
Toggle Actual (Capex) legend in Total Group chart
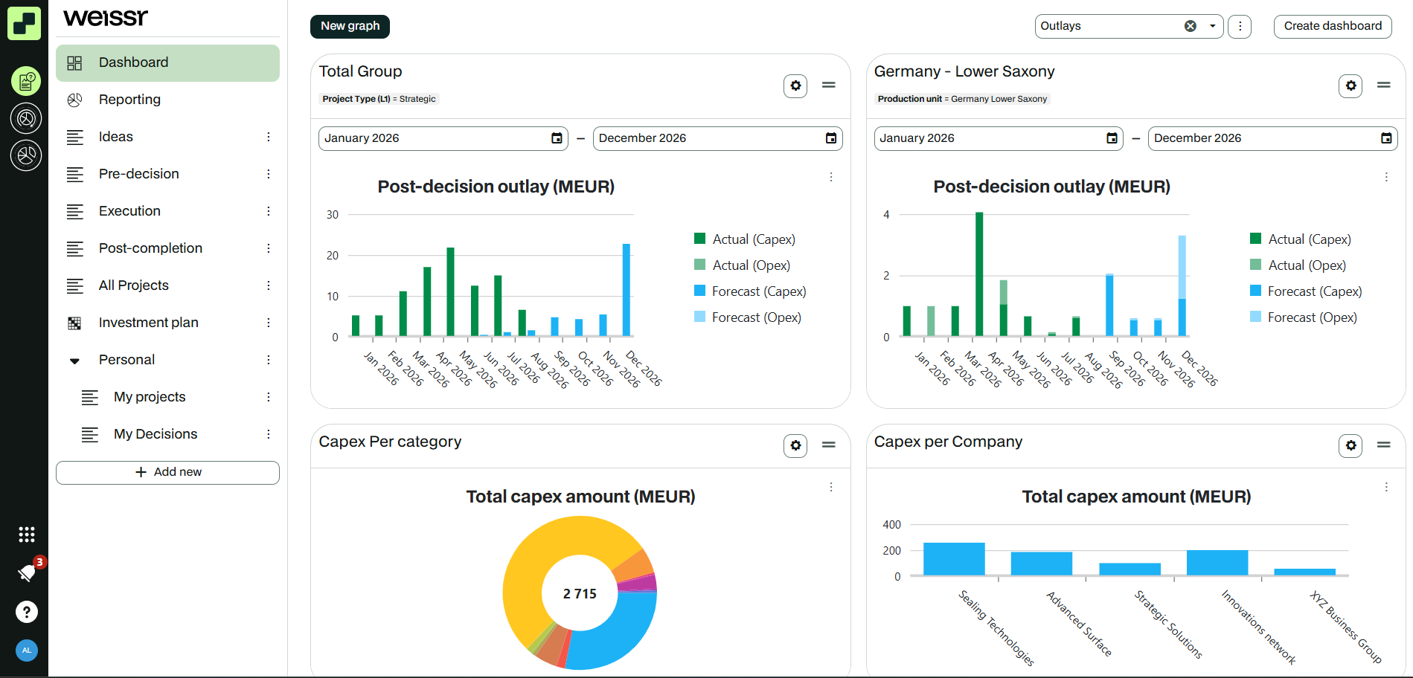pos(745,239)
